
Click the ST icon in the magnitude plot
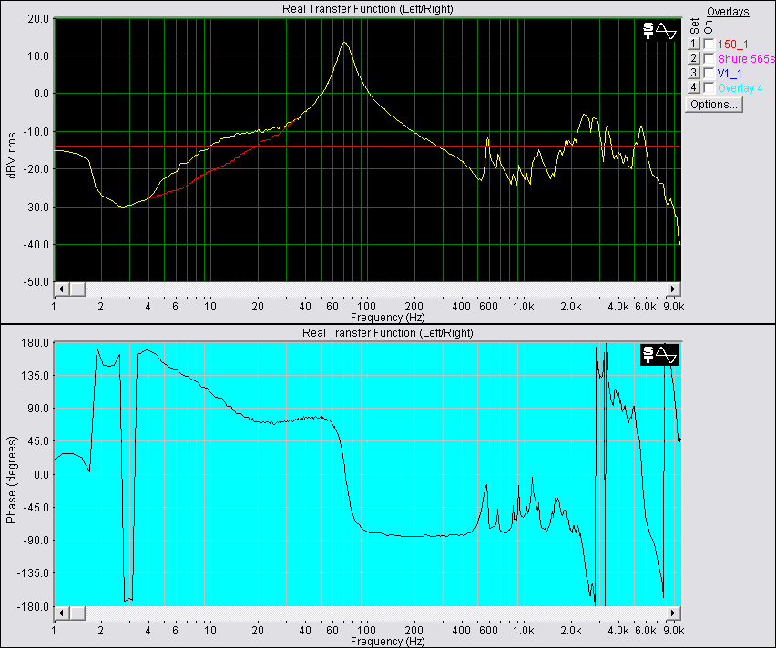tap(648, 31)
